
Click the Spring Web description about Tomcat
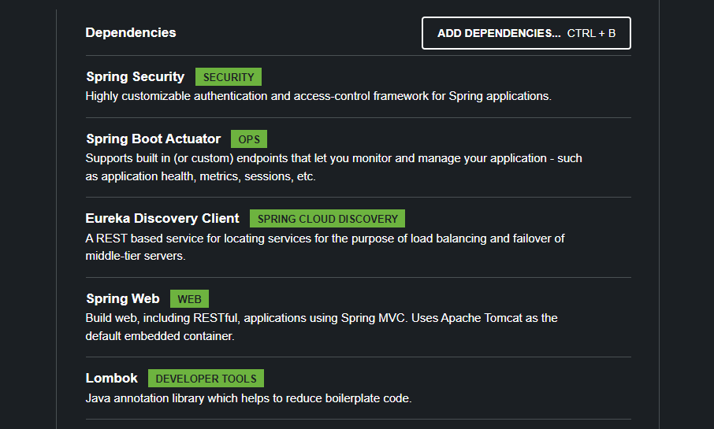322,327
